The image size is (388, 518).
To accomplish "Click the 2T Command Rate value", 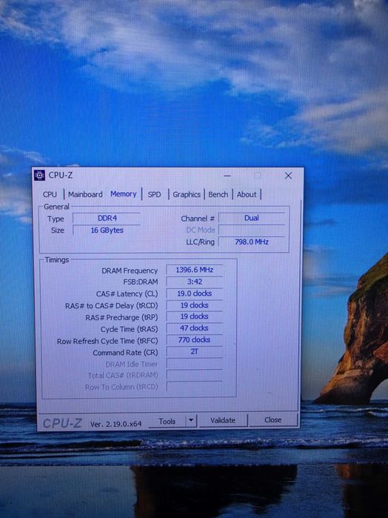I will pyautogui.click(x=194, y=351).
